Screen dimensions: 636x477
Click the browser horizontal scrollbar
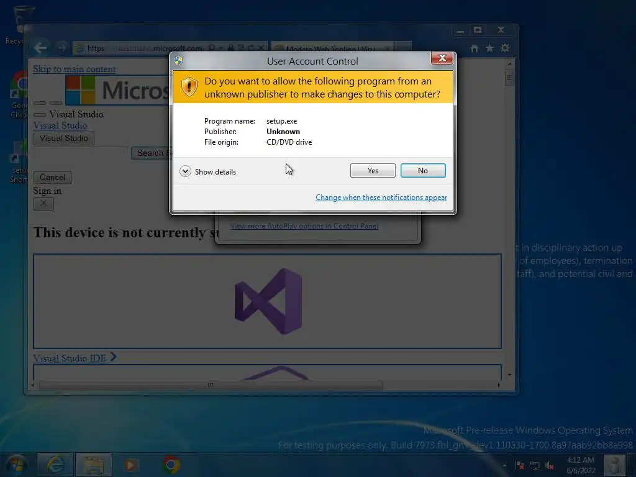point(211,385)
